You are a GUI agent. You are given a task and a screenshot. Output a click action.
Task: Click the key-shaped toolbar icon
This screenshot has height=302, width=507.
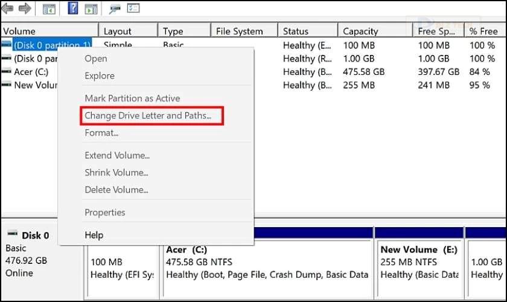pos(115,8)
